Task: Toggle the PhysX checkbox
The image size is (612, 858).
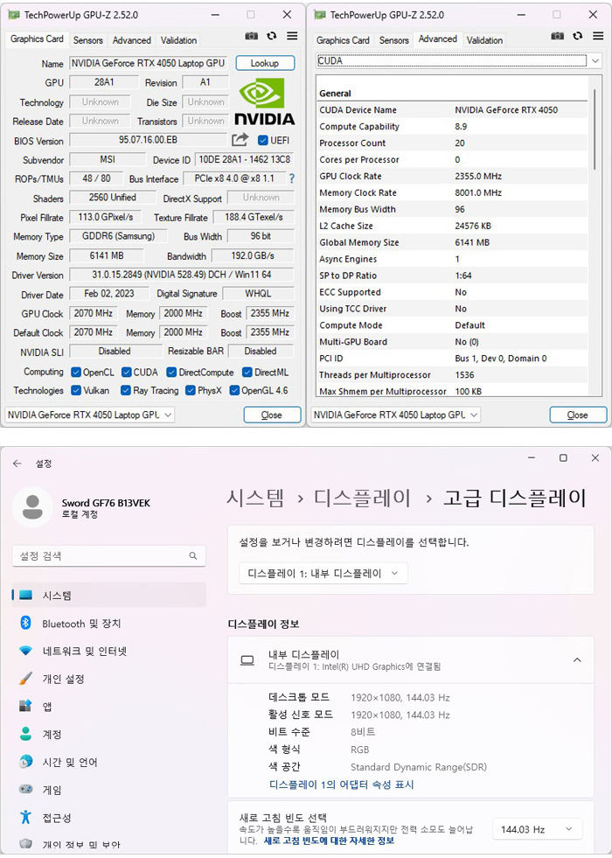Action: (x=191, y=390)
